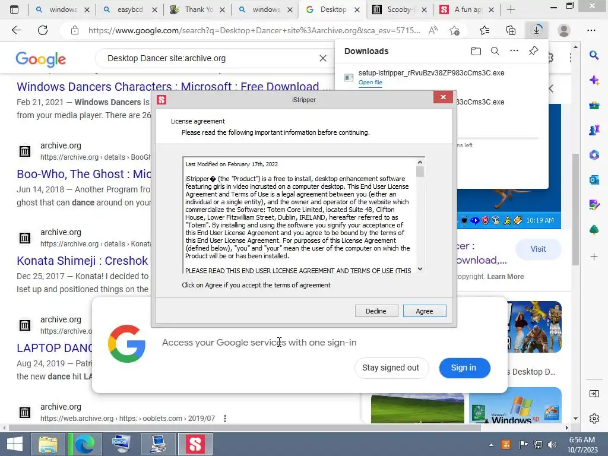The image size is (608, 456).
Task: Click the Edge Downloads toolbar button
Action: (537, 30)
